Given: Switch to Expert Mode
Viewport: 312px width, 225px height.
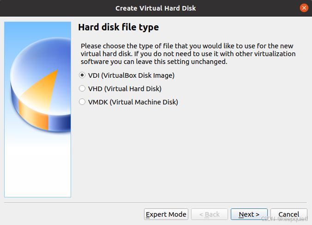Looking at the screenshot, I should (166, 214).
